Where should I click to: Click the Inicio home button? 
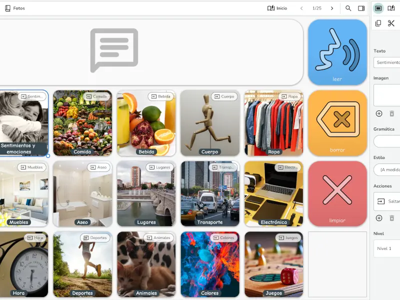click(277, 8)
